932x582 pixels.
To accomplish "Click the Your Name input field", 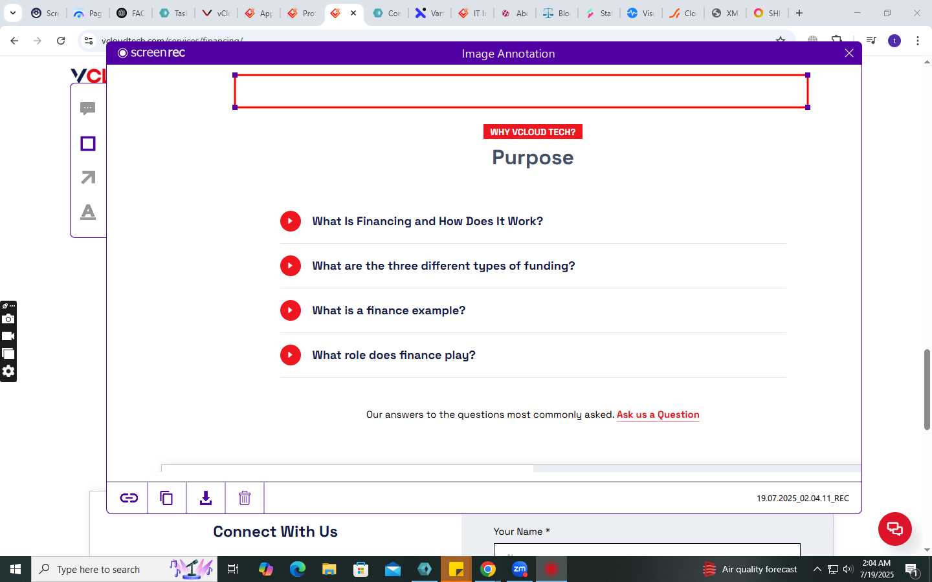I will [x=647, y=550].
